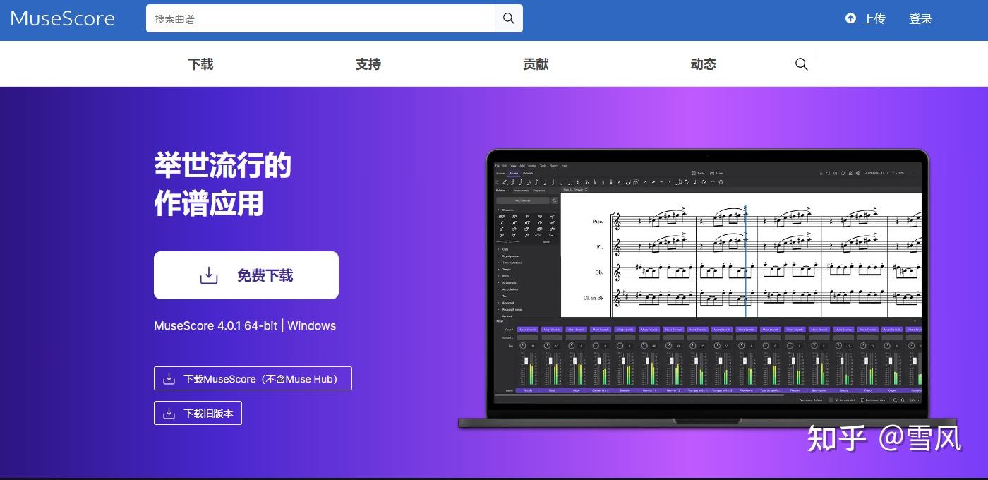Click the download arrow icon inside the 免费下载 button
Viewport: 988px width, 480px height.
pyautogui.click(x=208, y=275)
